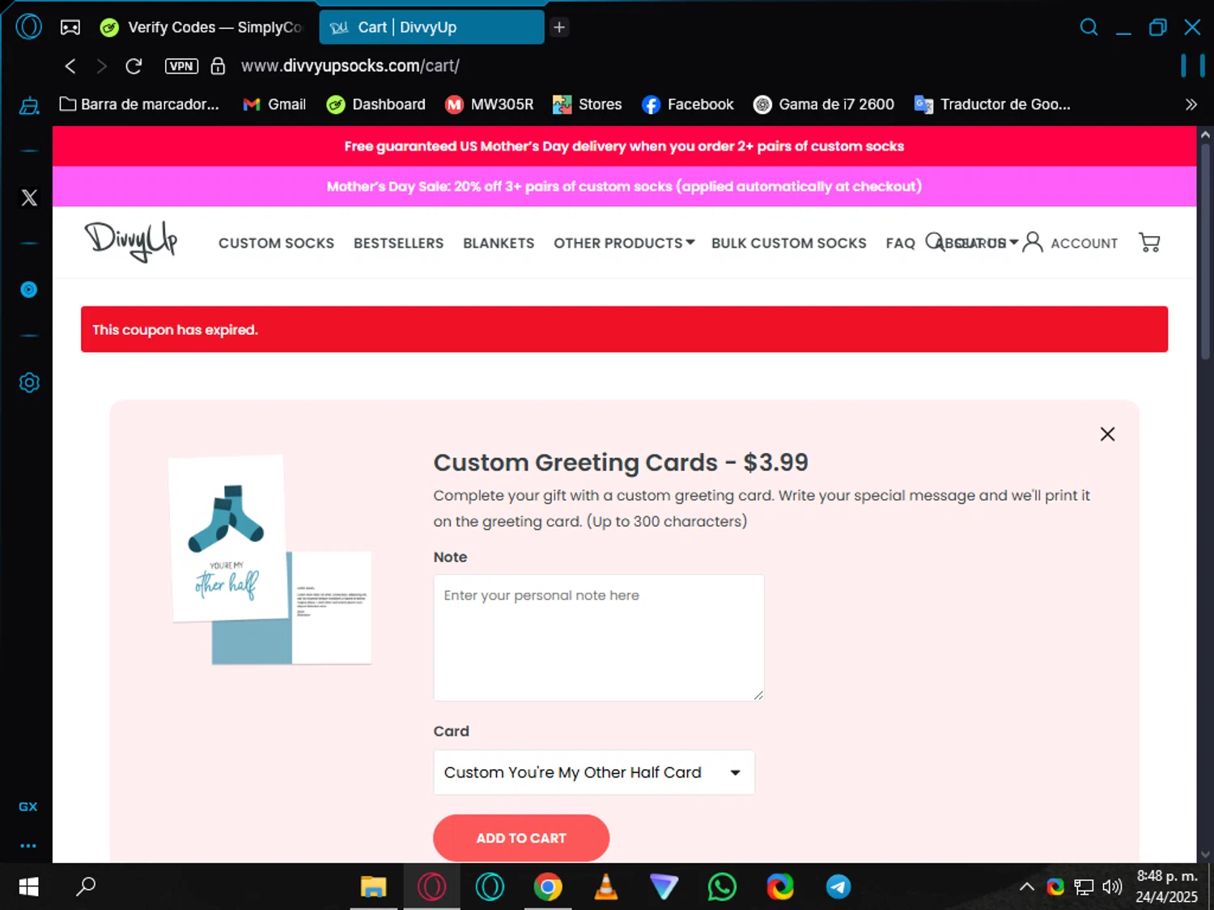
Task: Switch to the Verify Codes SimplyCodes tab
Action: tap(202, 28)
